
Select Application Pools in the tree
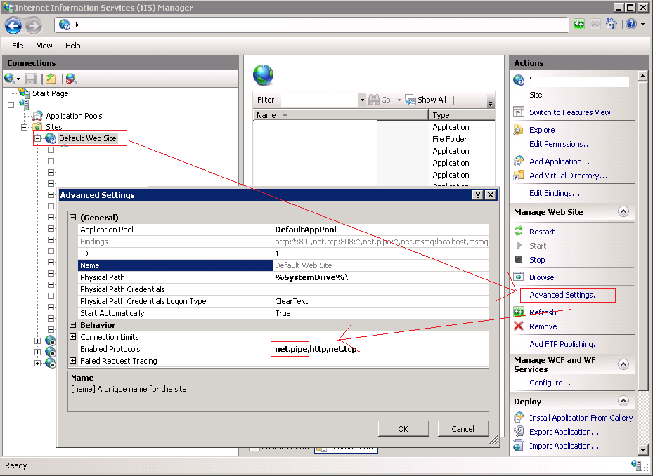click(x=74, y=116)
